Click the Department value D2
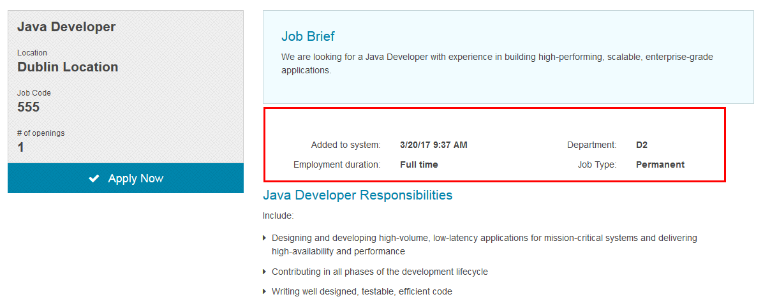 642,145
